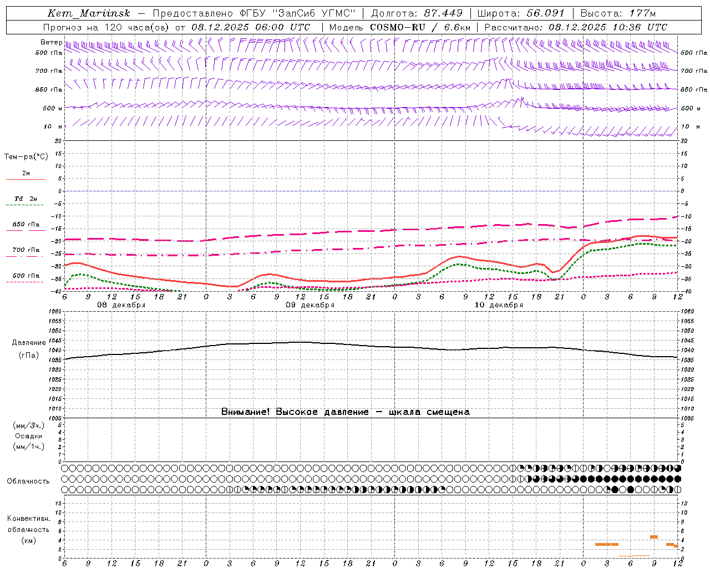Image resolution: width=710 pixels, height=568 pixels.
Task: Click the '1045' value on the left pressure axis
Action: tap(55, 341)
